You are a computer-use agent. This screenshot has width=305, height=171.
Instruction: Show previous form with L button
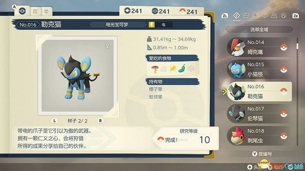pyautogui.click(x=55, y=120)
